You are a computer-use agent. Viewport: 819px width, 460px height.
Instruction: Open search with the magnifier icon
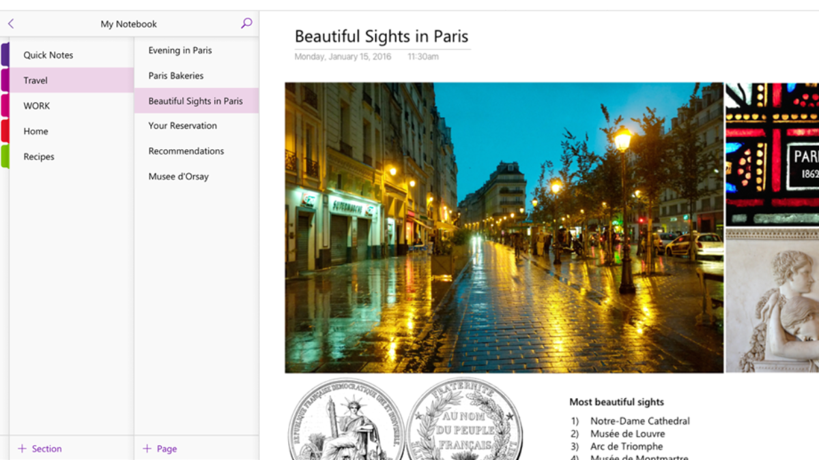(x=246, y=23)
